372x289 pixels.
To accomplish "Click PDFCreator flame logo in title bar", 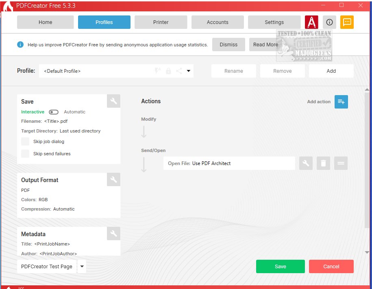I will (x=8, y=6).
